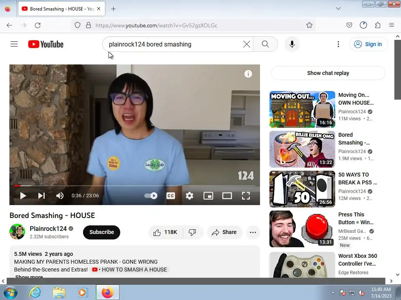
Task: Toggle theater mode
Action: click(227, 196)
